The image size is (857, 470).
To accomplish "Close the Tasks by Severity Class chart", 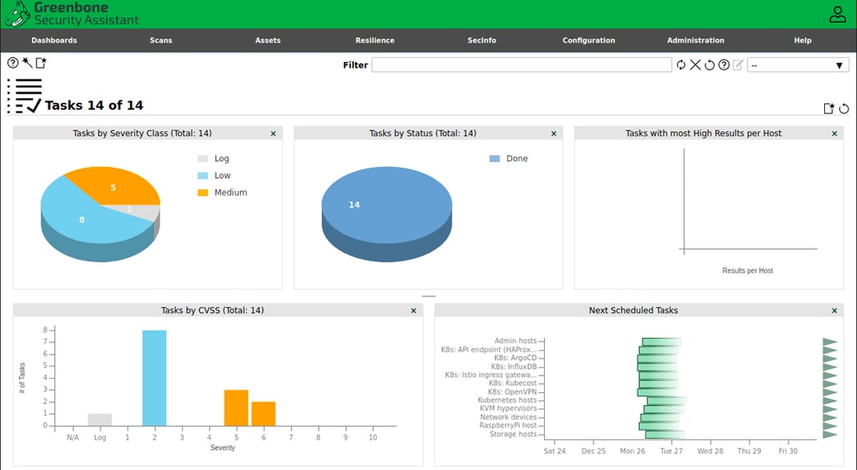I will 273,134.
